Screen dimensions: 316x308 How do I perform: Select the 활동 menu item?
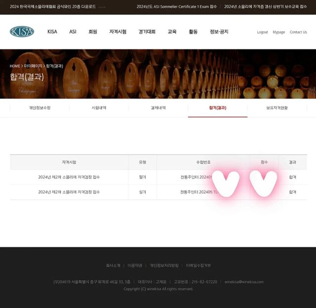click(x=193, y=32)
